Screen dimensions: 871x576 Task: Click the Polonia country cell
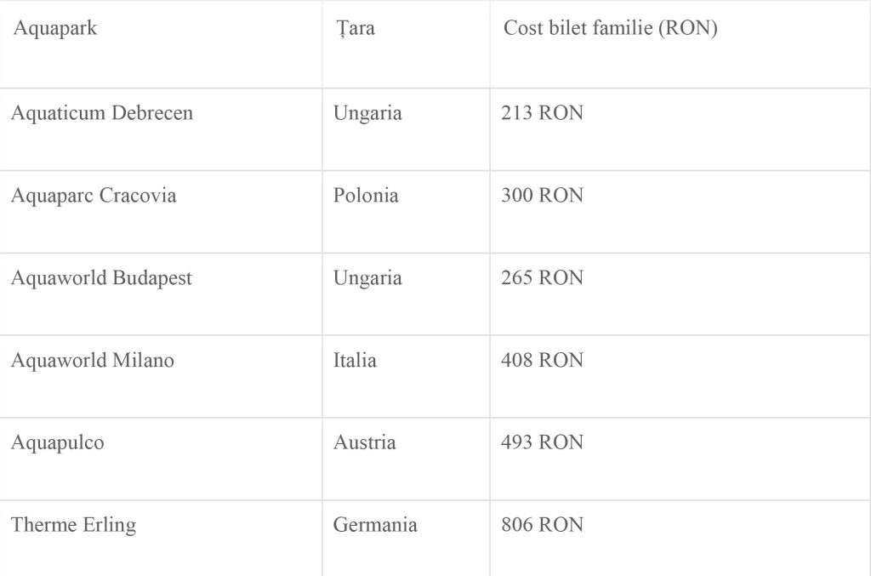point(366,196)
